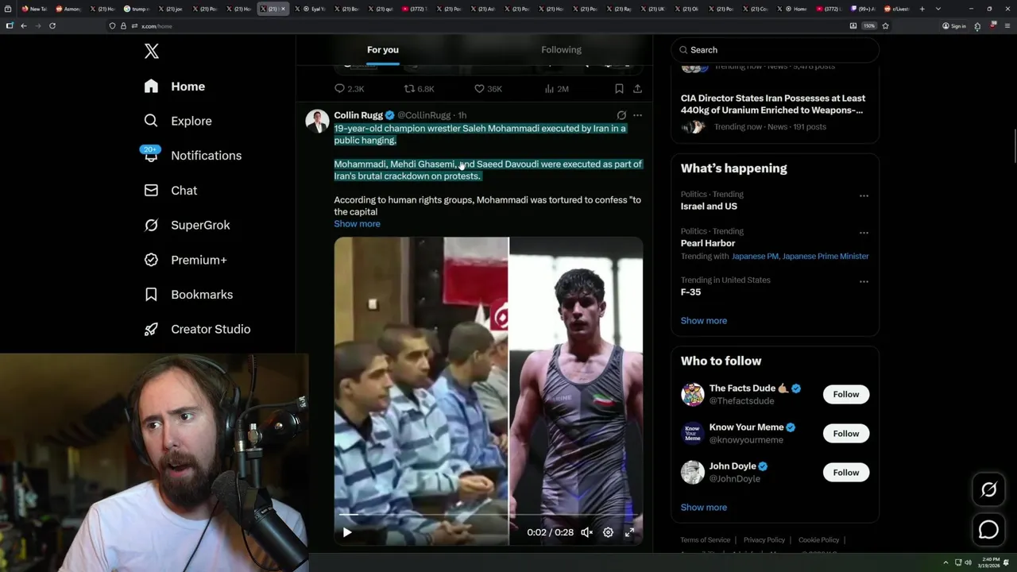Open Bookmarks in the sidebar
1017x572 pixels.
click(x=189, y=295)
